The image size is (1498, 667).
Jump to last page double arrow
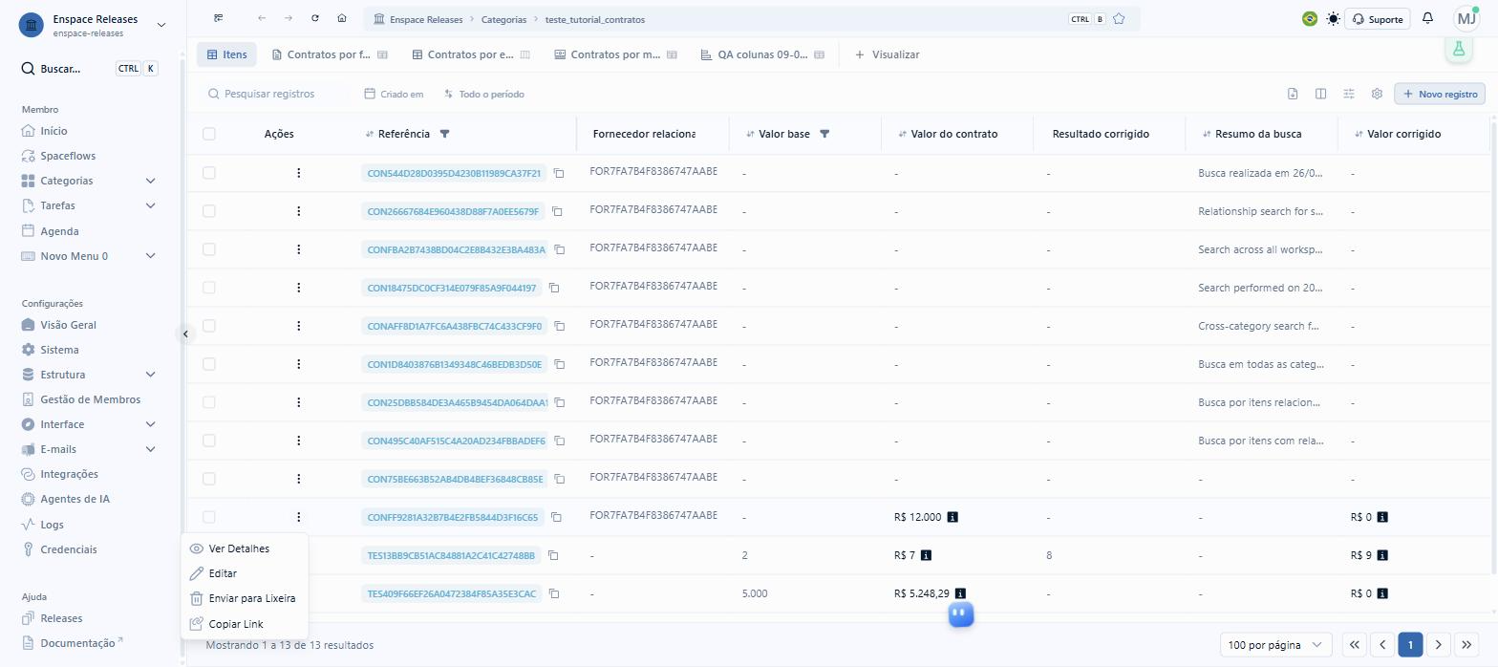pyautogui.click(x=1466, y=645)
